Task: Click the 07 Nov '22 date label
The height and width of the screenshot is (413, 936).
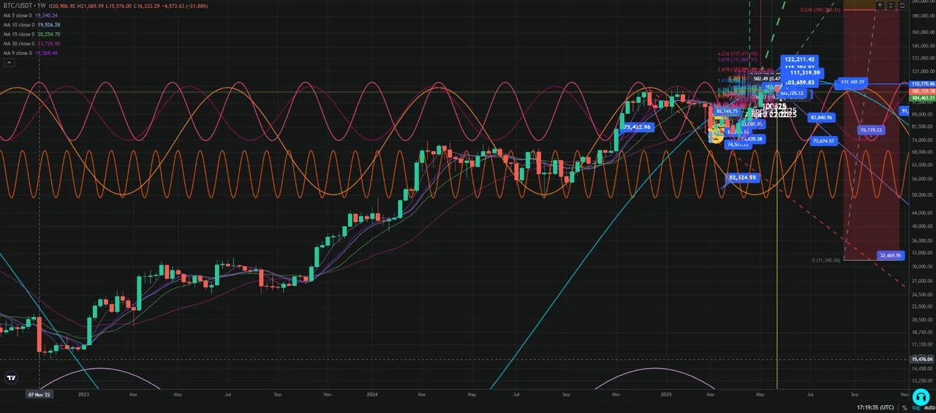Action: click(38, 394)
